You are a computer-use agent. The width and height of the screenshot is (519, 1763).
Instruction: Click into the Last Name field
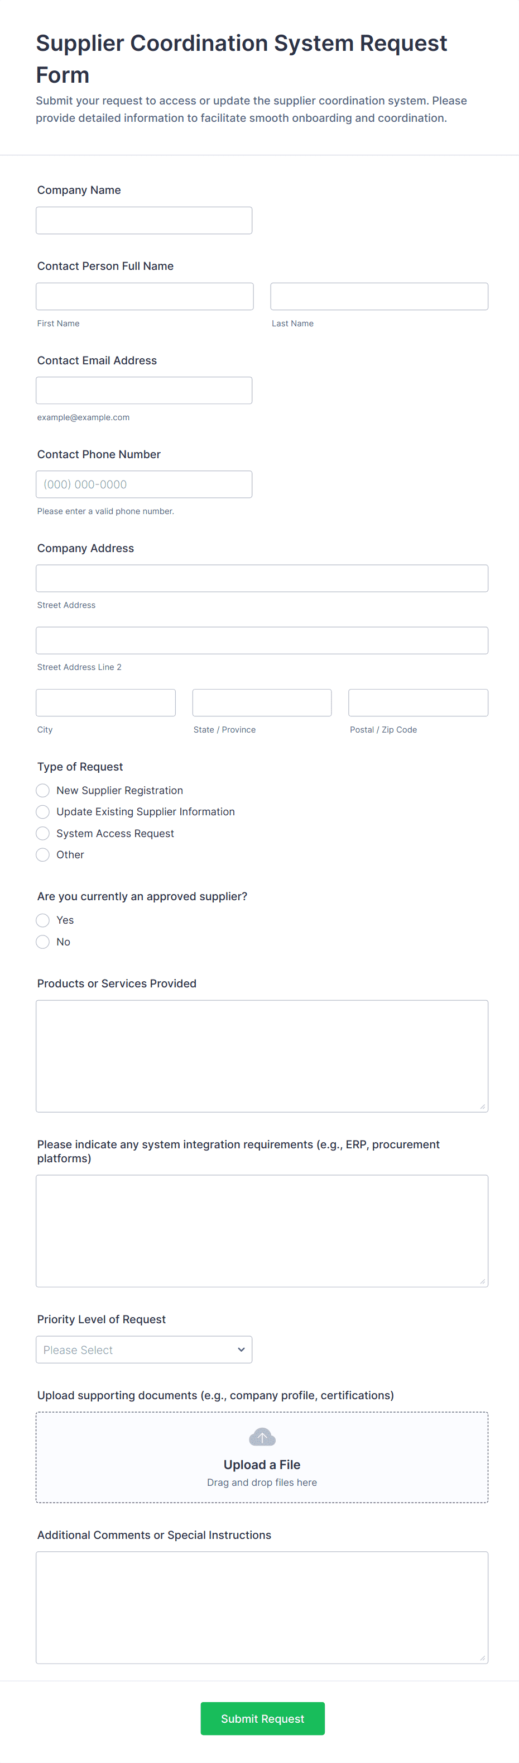(x=379, y=296)
